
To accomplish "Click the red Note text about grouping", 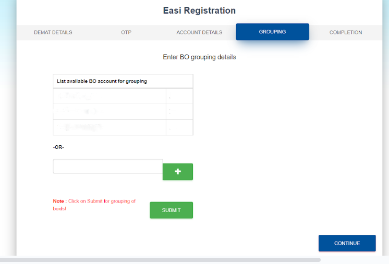I will click(x=94, y=205).
